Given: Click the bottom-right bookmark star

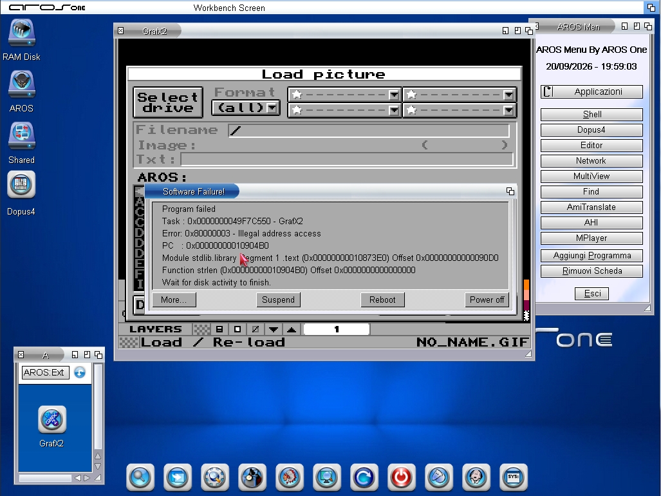Looking at the screenshot, I should (411, 110).
